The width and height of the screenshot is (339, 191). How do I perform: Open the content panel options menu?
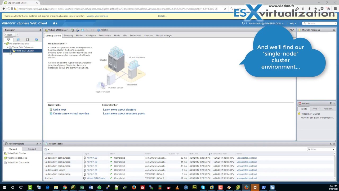click(x=292, y=30)
